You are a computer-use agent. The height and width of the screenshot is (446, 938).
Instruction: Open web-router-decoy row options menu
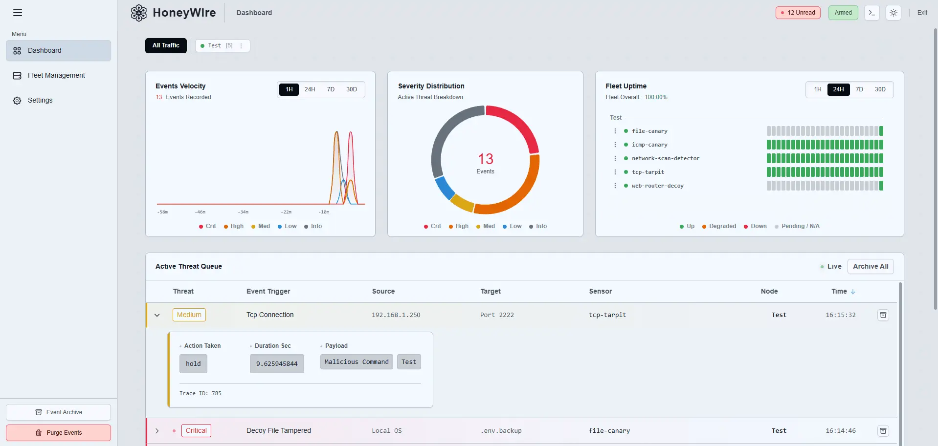[x=615, y=186]
